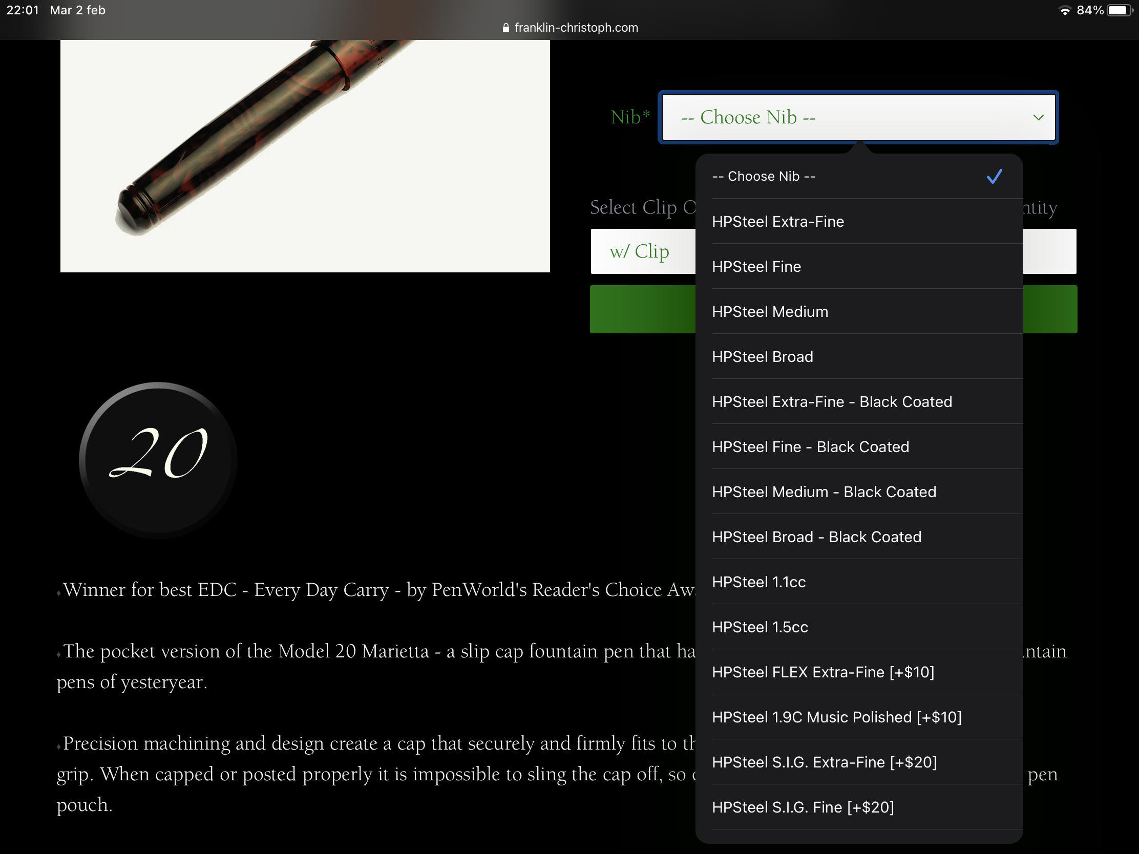The height and width of the screenshot is (854, 1139).
Task: Choose the HPSteel 1.1cc nib
Action: click(x=758, y=582)
